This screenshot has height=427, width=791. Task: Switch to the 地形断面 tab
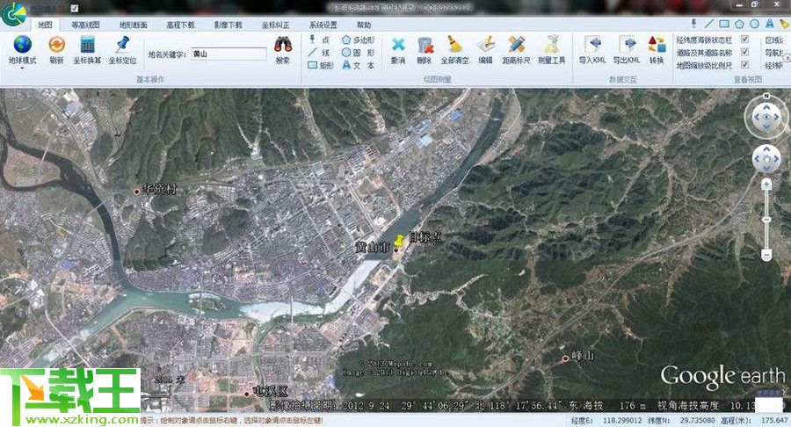(x=134, y=25)
